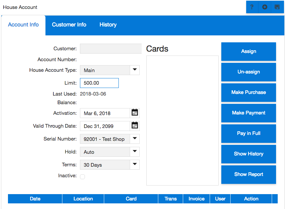Switch to the Customer Info tab
The width and height of the screenshot is (285, 209).
pos(69,25)
